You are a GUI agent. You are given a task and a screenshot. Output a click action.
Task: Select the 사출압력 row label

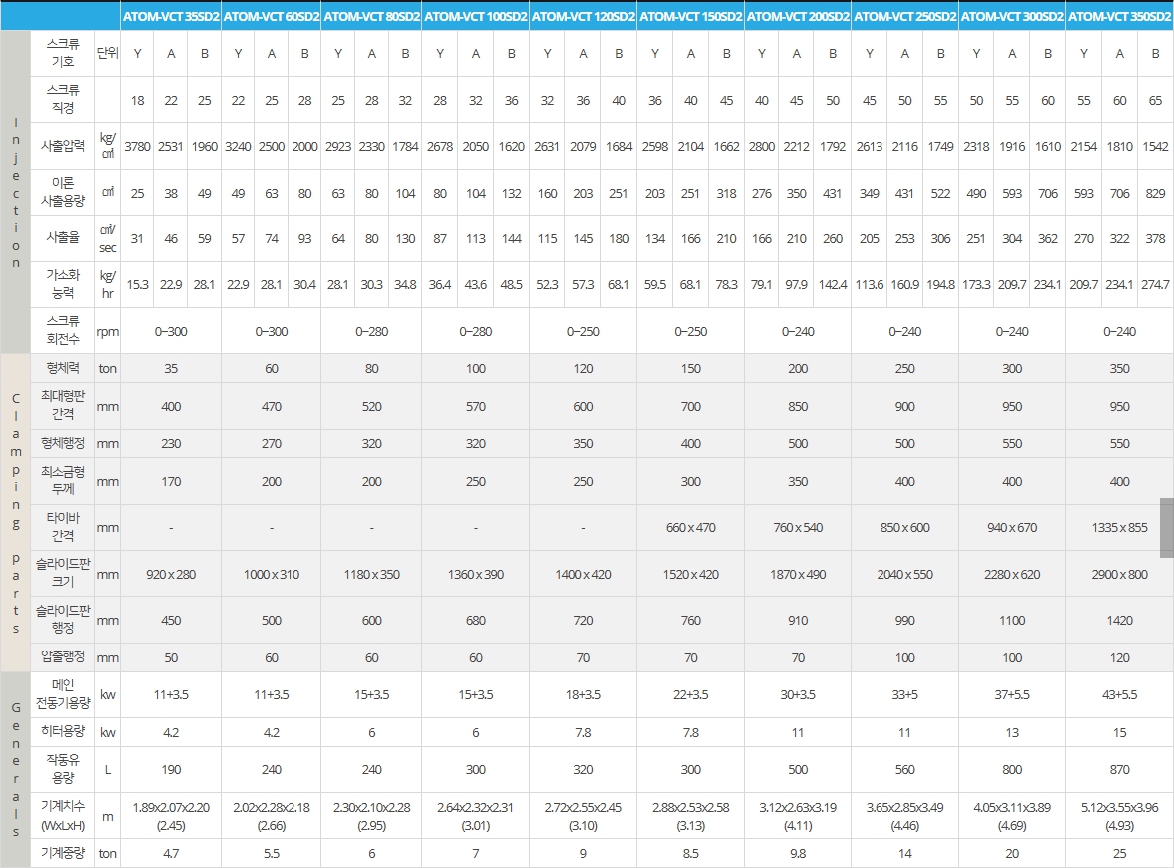pyautogui.click(x=62, y=146)
